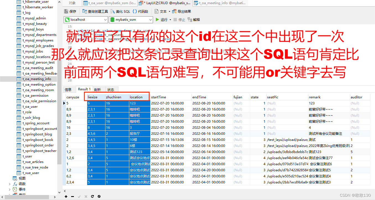The height and width of the screenshot is (200, 375).
Task: Click Beautify SQL (美化 SQL)
Action: coord(120,11)
